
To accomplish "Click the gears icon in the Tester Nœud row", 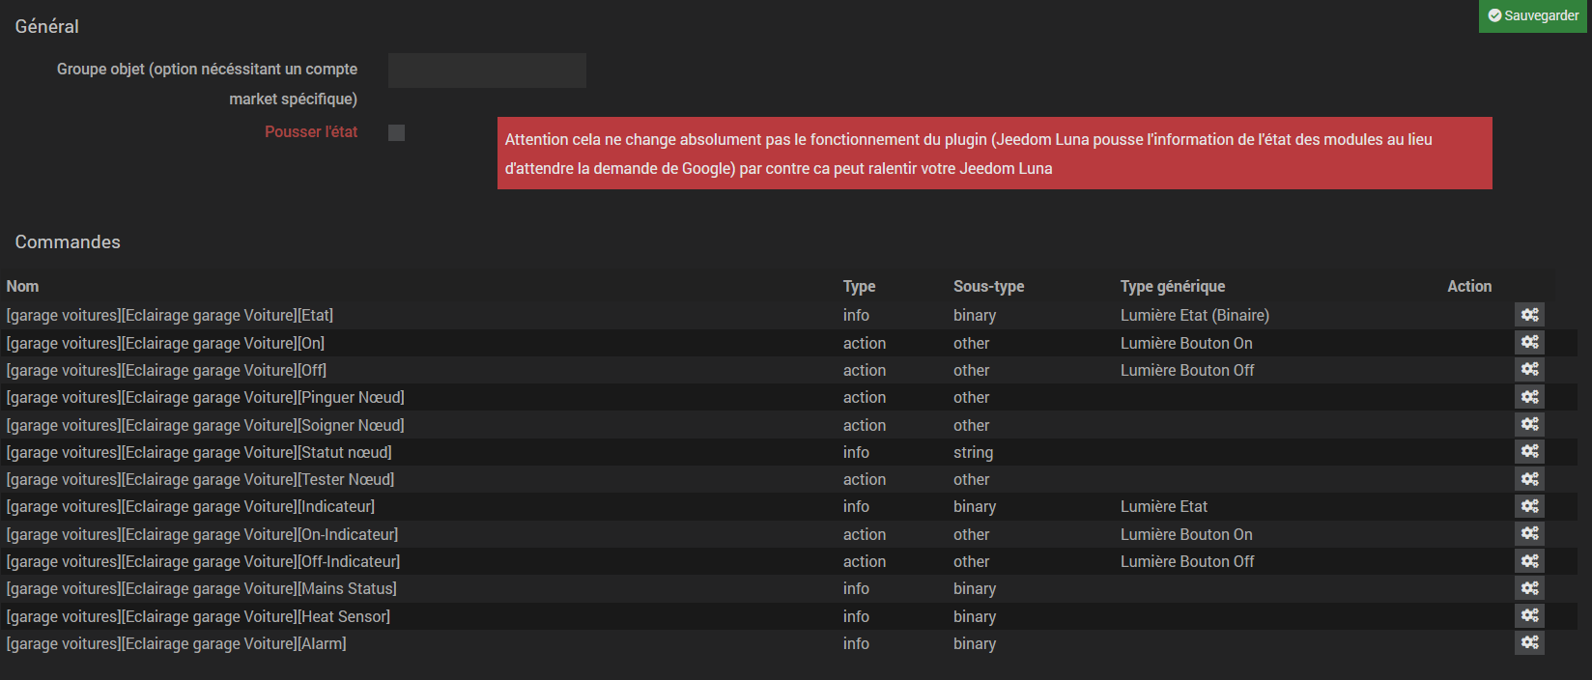I will pos(1529,479).
